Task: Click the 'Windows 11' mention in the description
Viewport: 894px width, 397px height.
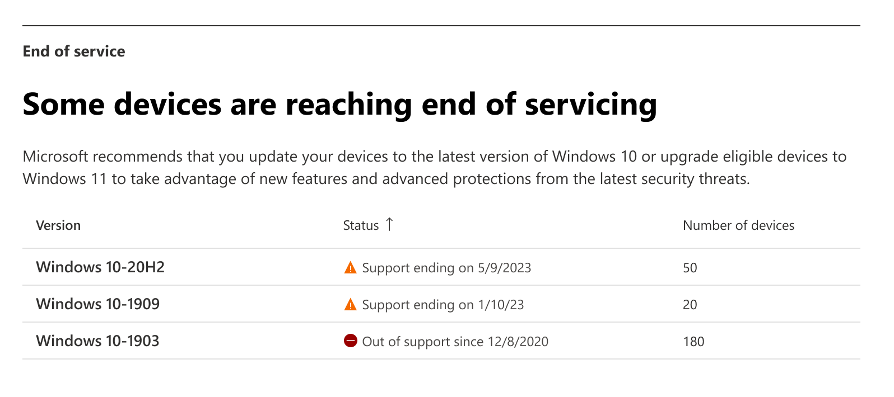Action: coord(64,179)
